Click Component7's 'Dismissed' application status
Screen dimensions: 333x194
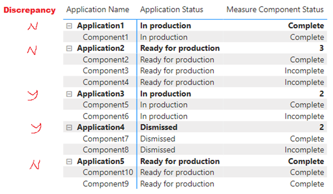158,139
